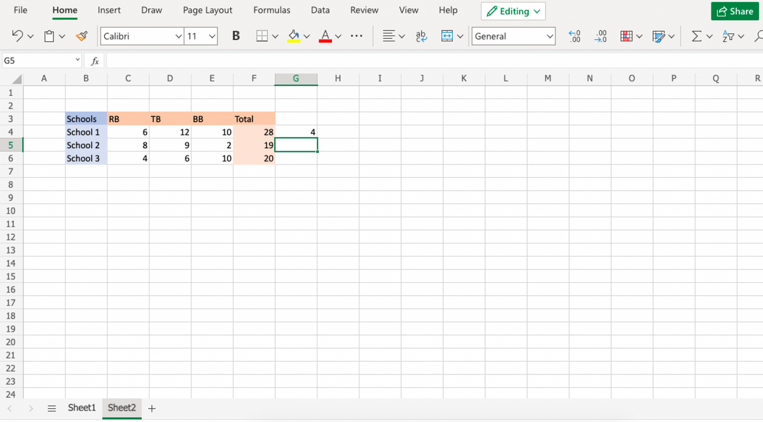This screenshot has width=763, height=422.
Task: Open the Editing mode button
Action: pos(514,11)
